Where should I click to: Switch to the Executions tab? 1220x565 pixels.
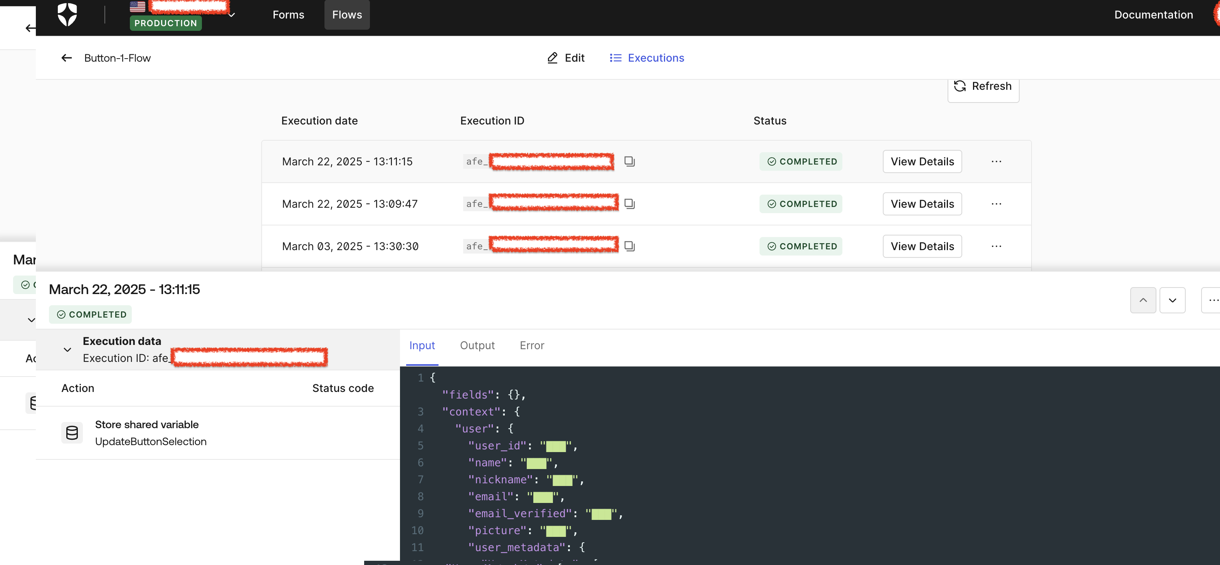pyautogui.click(x=647, y=58)
